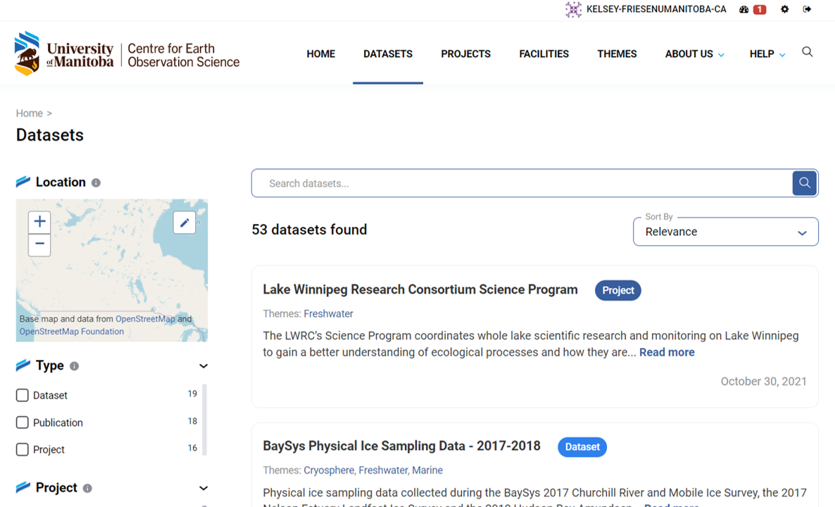This screenshot has width=835, height=507.
Task: Tick the Project type checkbox
Action: click(x=23, y=449)
